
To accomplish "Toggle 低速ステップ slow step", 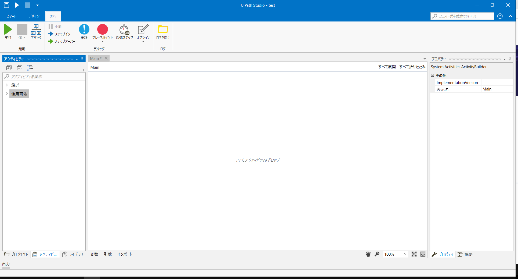I will click(124, 32).
